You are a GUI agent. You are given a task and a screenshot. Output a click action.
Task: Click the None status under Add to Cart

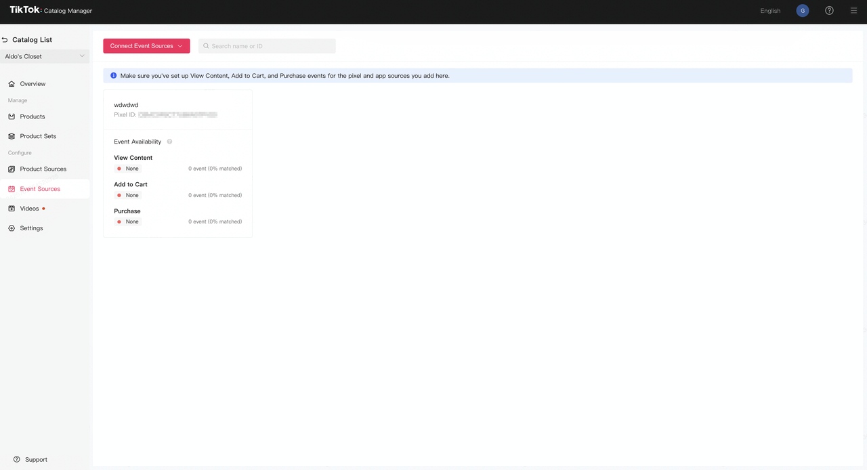tap(128, 195)
